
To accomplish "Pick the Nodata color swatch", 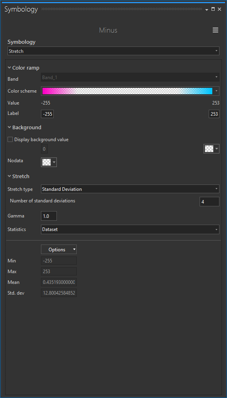I will point(49,162).
